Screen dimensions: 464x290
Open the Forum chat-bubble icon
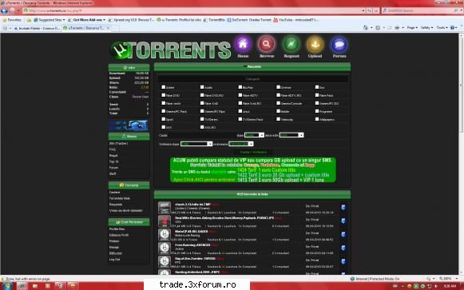point(339,45)
